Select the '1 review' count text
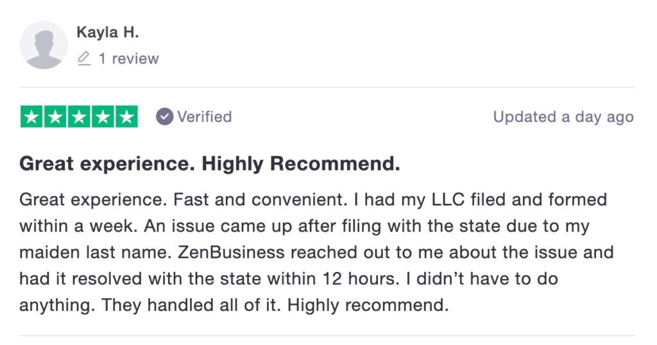Image resolution: width=657 pixels, height=345 pixels. (x=128, y=58)
